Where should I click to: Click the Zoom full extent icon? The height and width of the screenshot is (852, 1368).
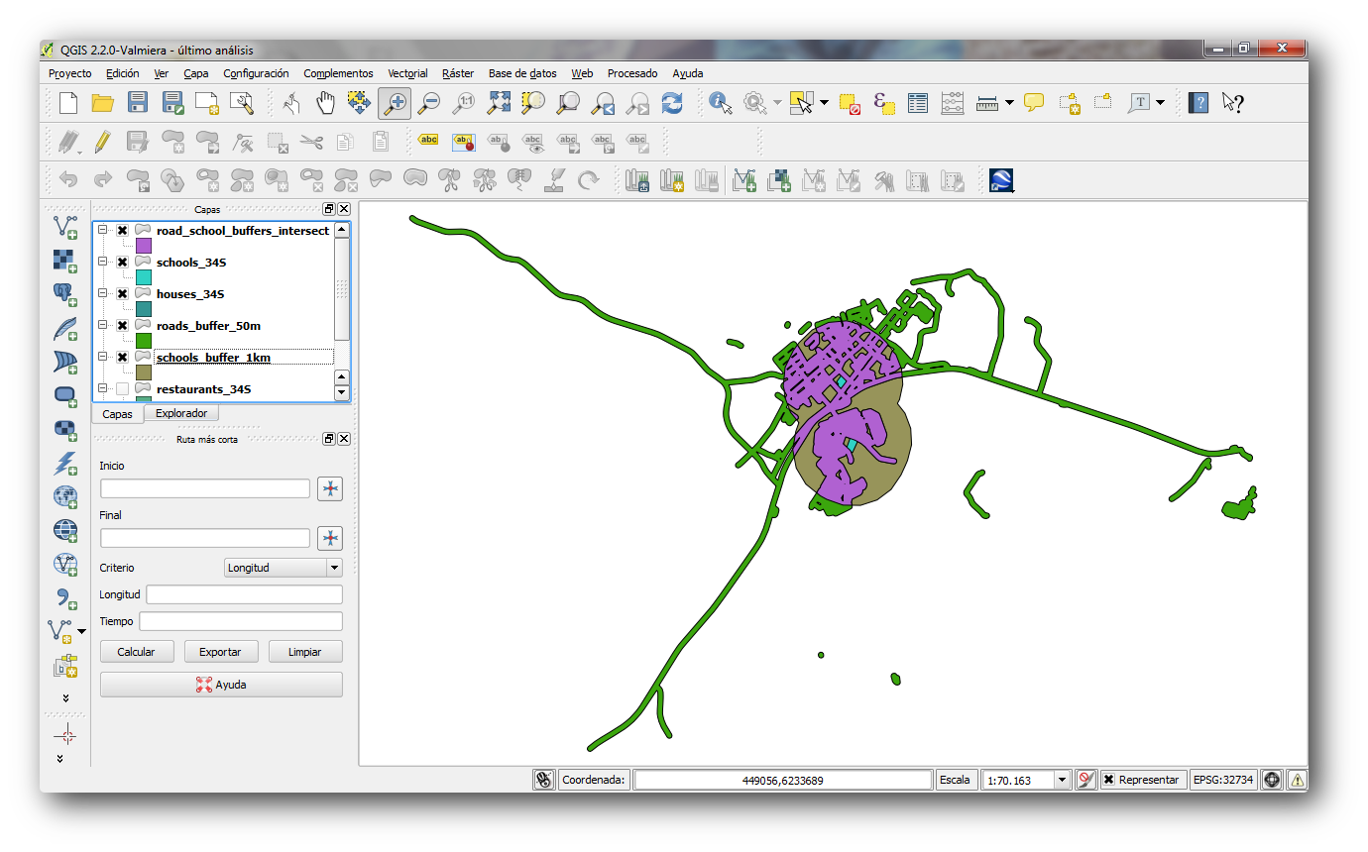point(499,102)
